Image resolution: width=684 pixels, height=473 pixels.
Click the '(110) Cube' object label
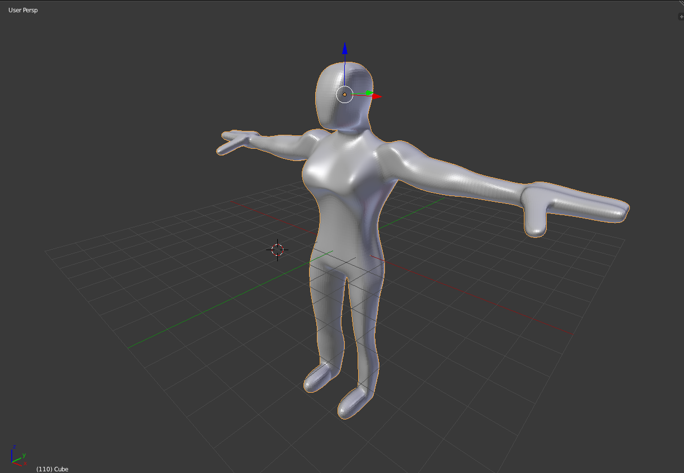52,469
